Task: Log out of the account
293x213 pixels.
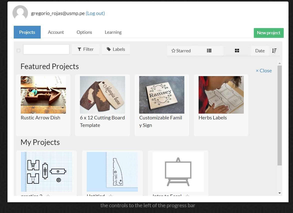Action: tap(95, 13)
